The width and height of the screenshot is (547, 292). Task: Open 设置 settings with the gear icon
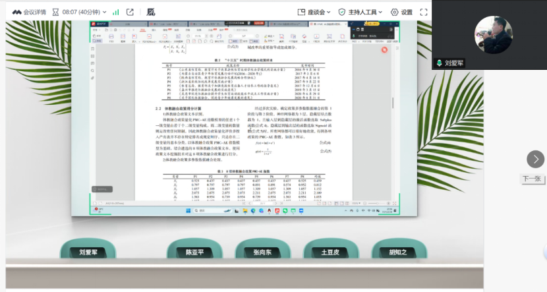pos(401,12)
